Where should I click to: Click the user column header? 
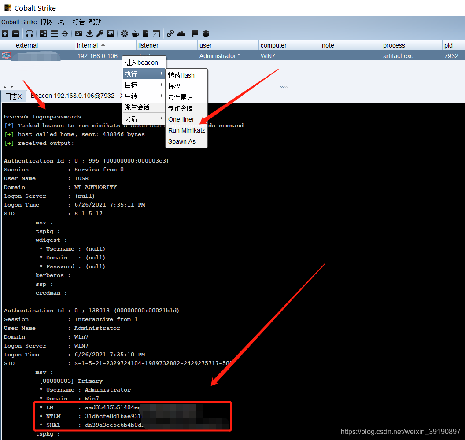pos(228,45)
